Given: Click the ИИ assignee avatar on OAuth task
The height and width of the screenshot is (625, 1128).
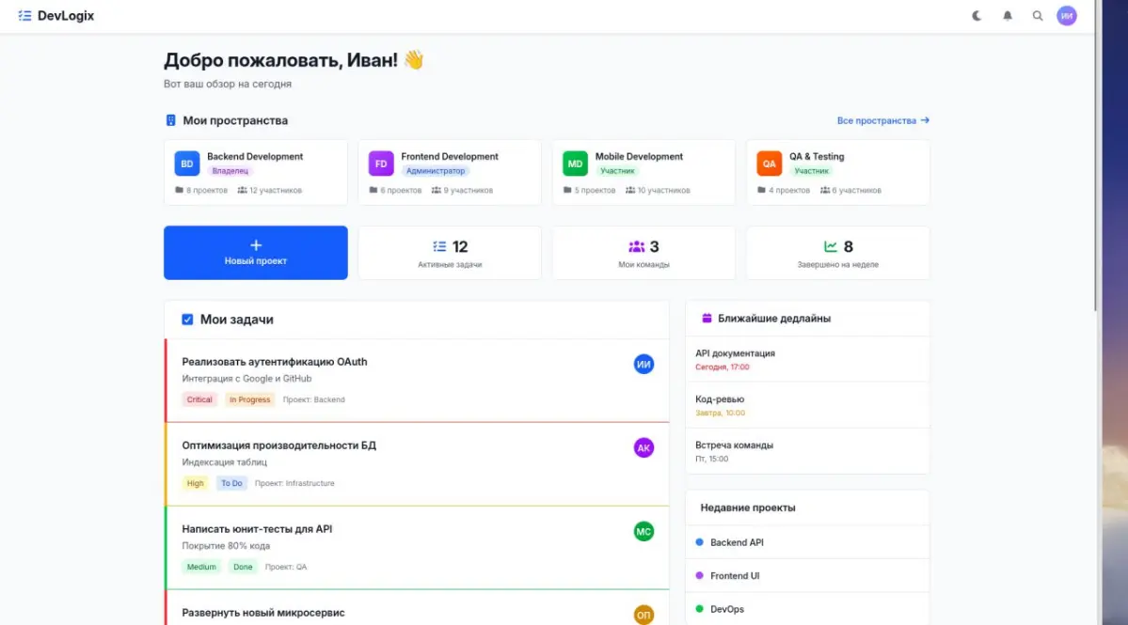Looking at the screenshot, I should 643,365.
